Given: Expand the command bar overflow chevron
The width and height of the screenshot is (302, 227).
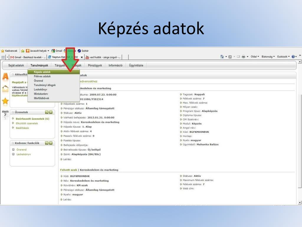Looking at the screenshot, I should 300,56.
